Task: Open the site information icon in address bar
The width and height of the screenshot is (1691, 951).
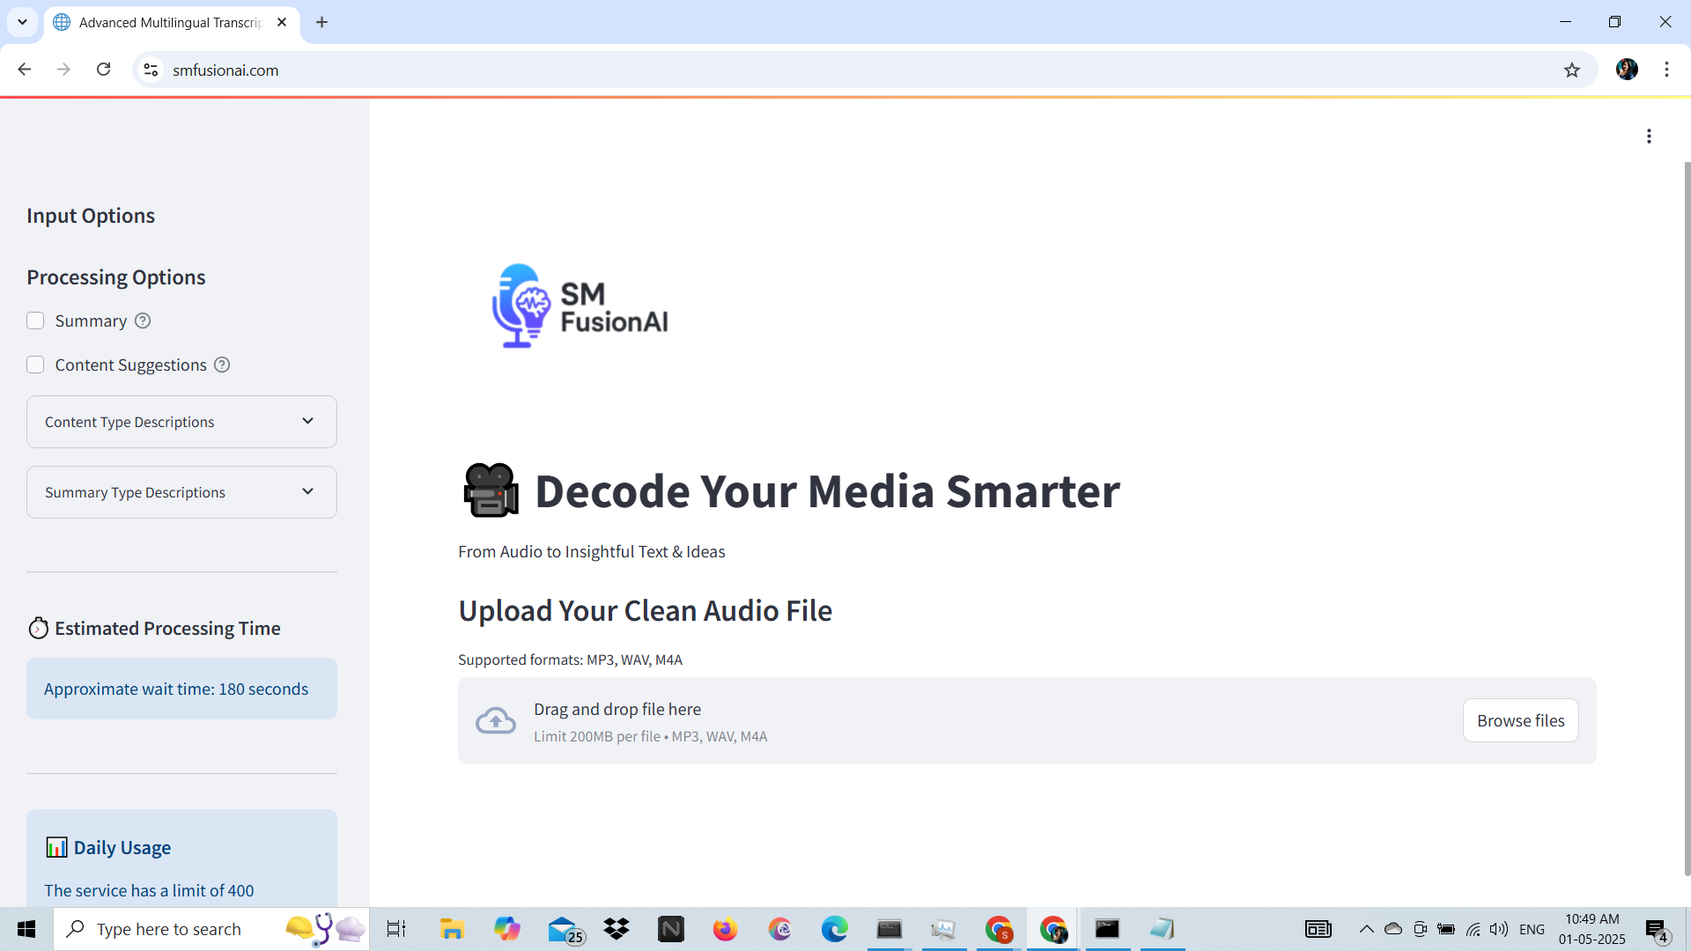Action: coord(151,70)
